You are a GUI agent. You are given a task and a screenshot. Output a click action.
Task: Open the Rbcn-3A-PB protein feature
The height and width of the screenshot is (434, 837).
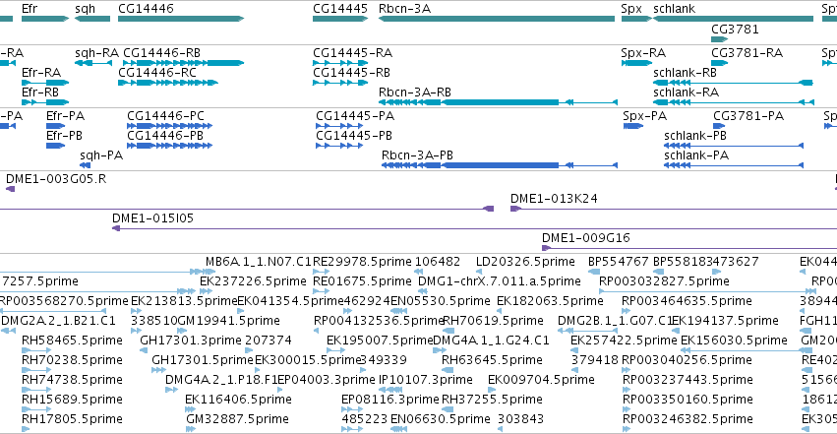(x=500, y=165)
